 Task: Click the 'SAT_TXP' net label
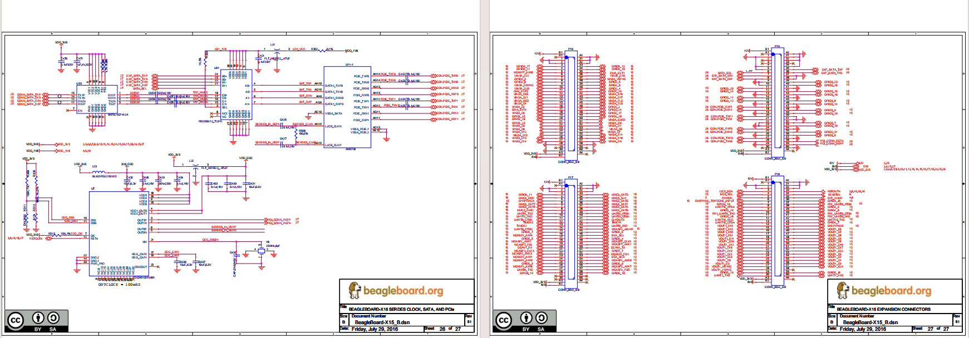click(x=306, y=84)
